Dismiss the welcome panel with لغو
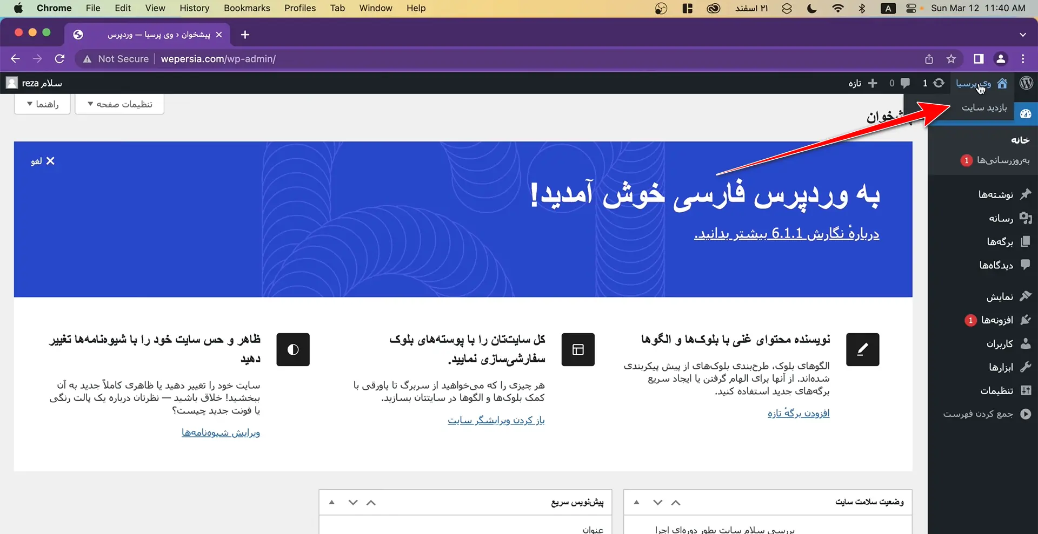The width and height of the screenshot is (1038, 534). [43, 161]
